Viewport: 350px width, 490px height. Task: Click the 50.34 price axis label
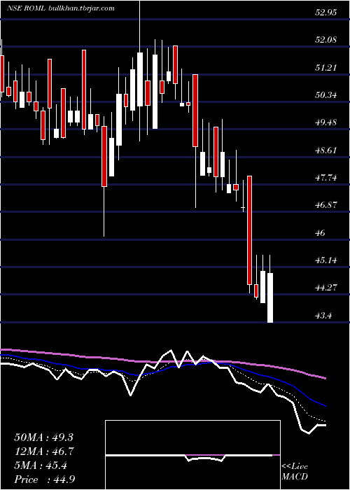(326, 95)
